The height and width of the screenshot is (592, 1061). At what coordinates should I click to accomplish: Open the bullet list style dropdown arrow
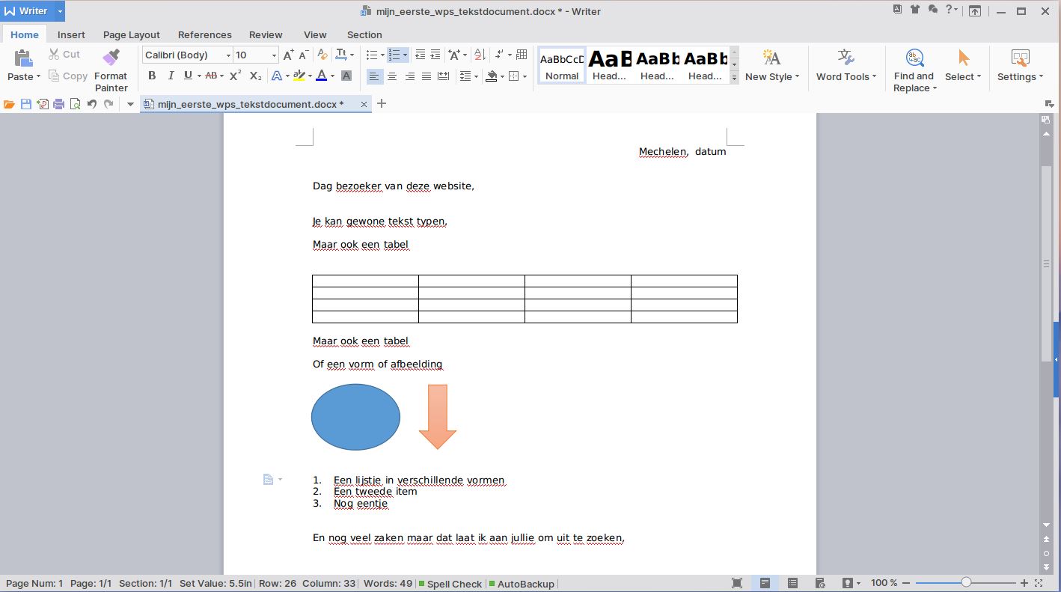[382, 55]
